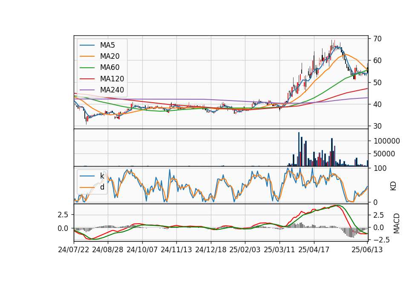Click the 24/10/07 date axis label
409x294 pixels.
point(142,250)
